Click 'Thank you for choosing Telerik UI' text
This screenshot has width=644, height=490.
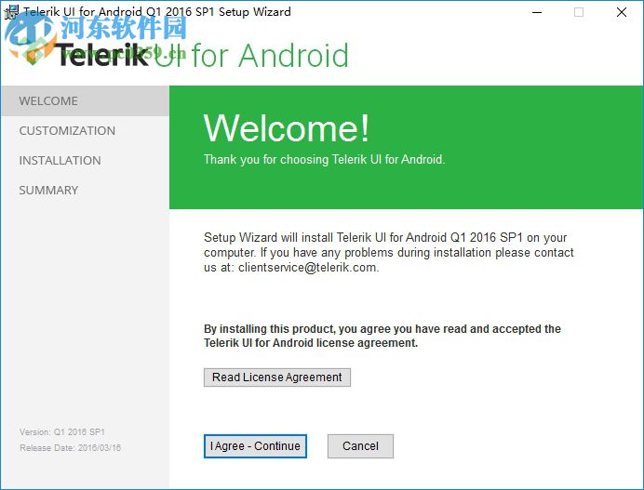click(325, 159)
